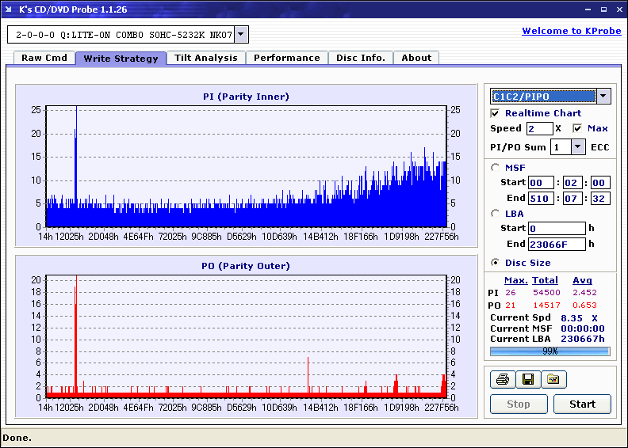Click the PI total value 54500

pos(546,293)
